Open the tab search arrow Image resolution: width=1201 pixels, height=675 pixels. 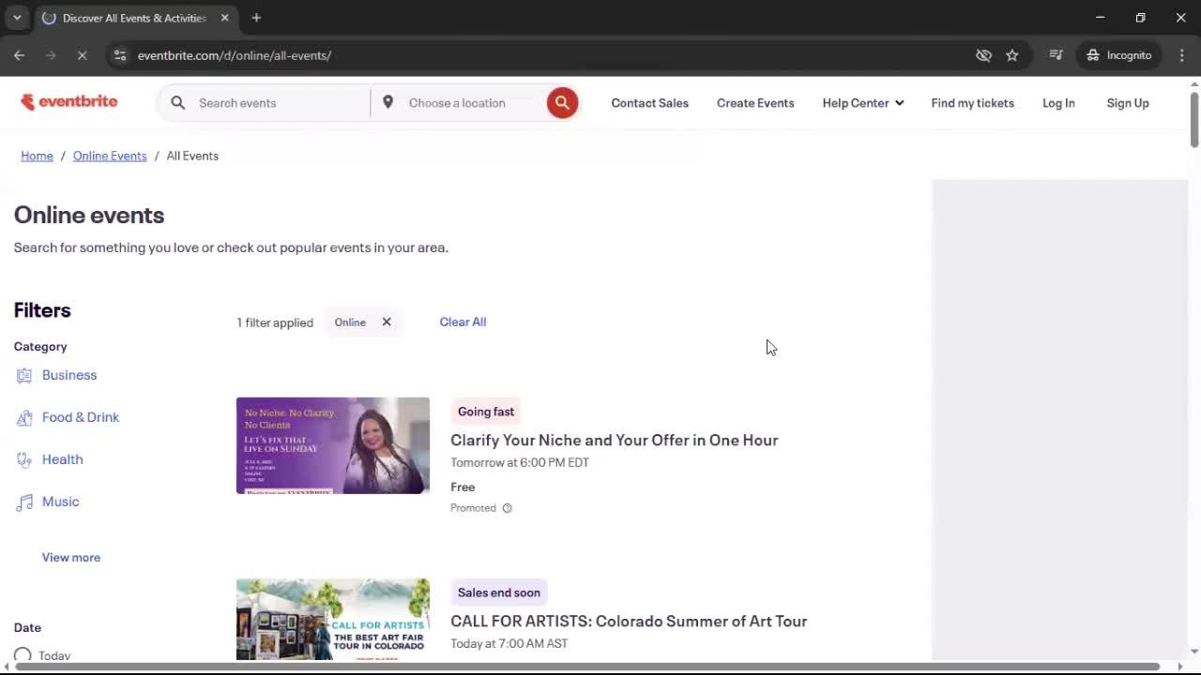pyautogui.click(x=16, y=17)
